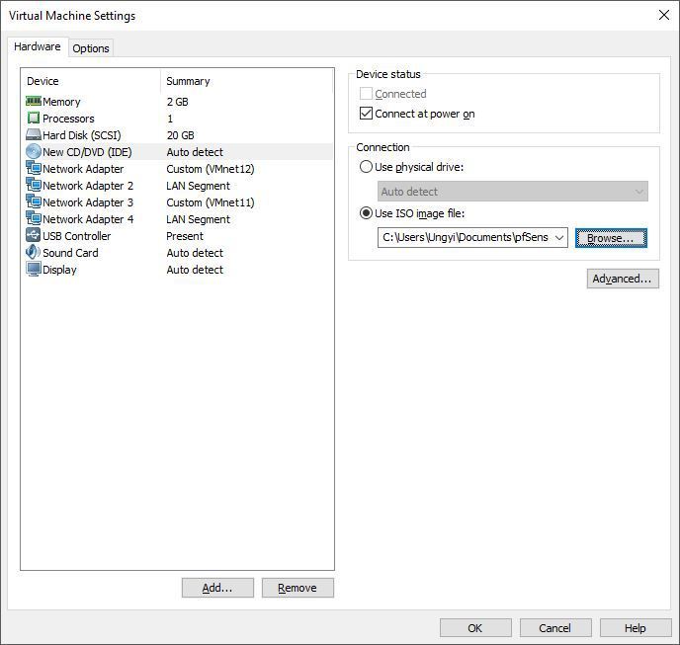
Task: Click the Present summary for USB Controller
Action: (x=185, y=236)
